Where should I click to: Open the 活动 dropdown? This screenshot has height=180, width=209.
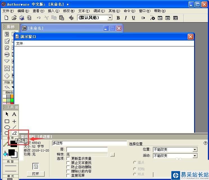(x=195, y=156)
